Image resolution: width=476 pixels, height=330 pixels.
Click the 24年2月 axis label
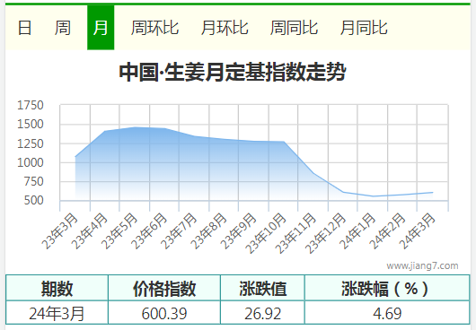[387, 231]
